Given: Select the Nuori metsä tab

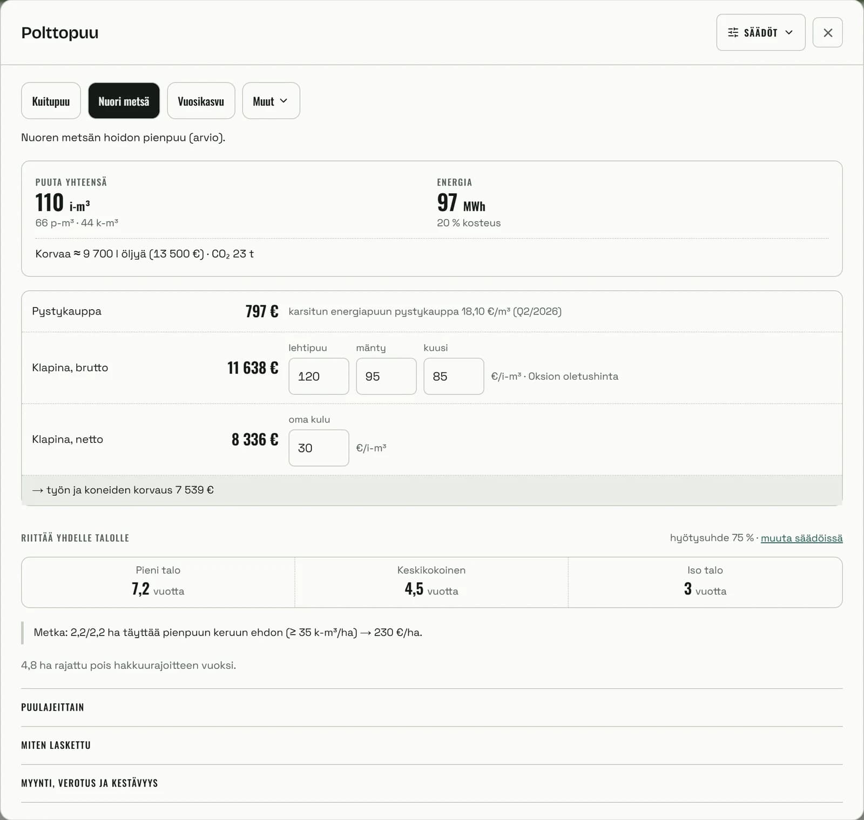Looking at the screenshot, I should point(124,101).
